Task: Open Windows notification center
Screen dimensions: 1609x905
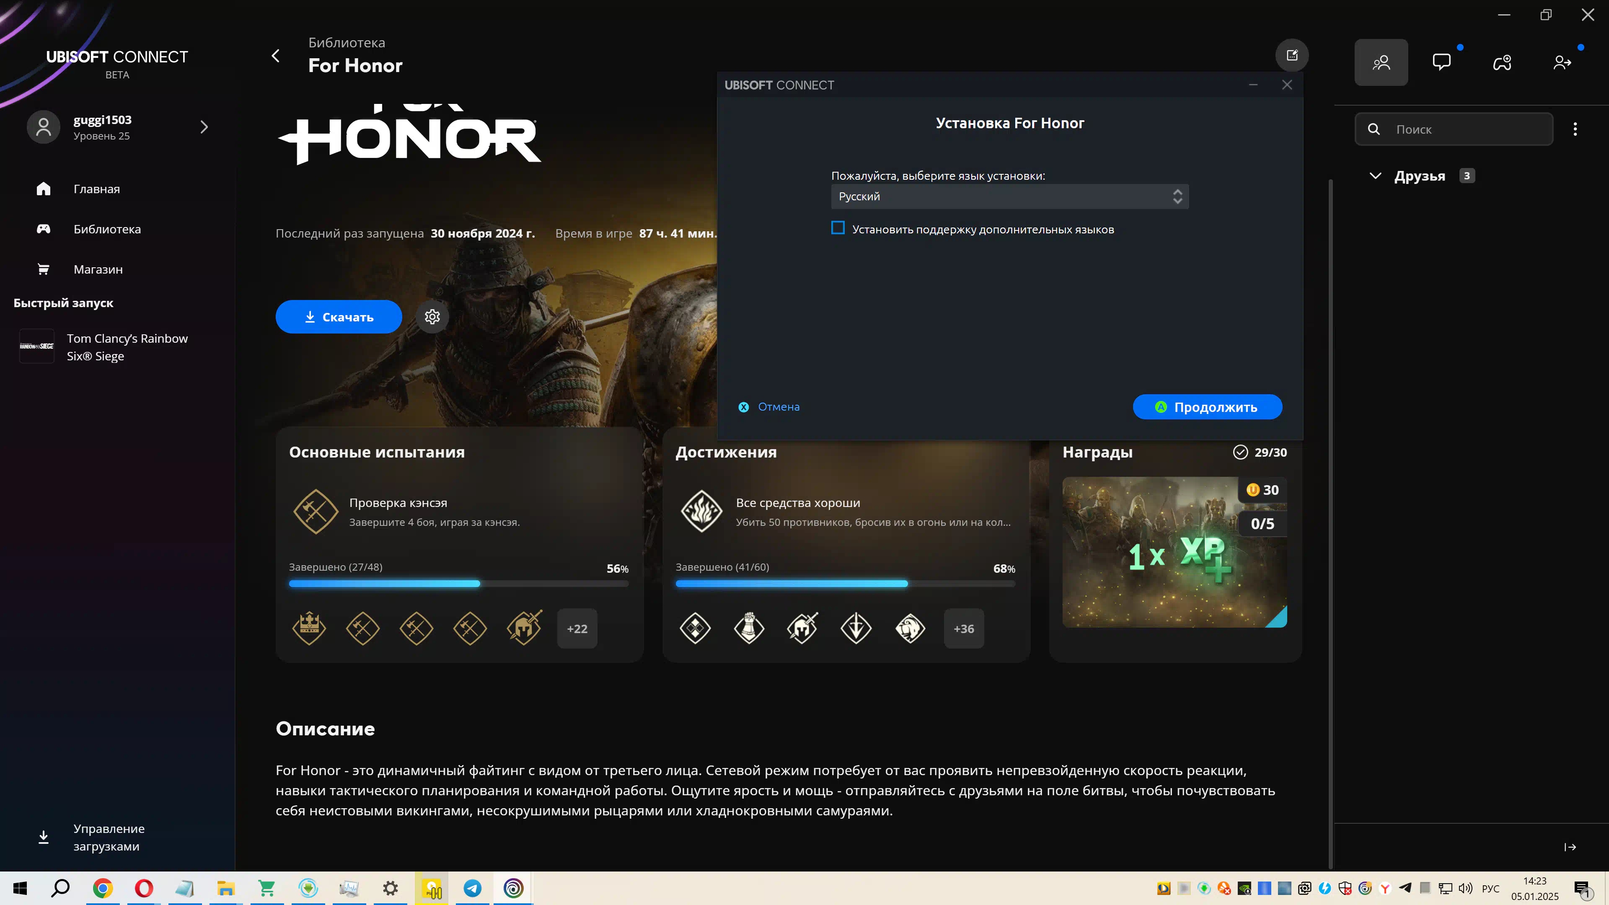Action: point(1583,889)
